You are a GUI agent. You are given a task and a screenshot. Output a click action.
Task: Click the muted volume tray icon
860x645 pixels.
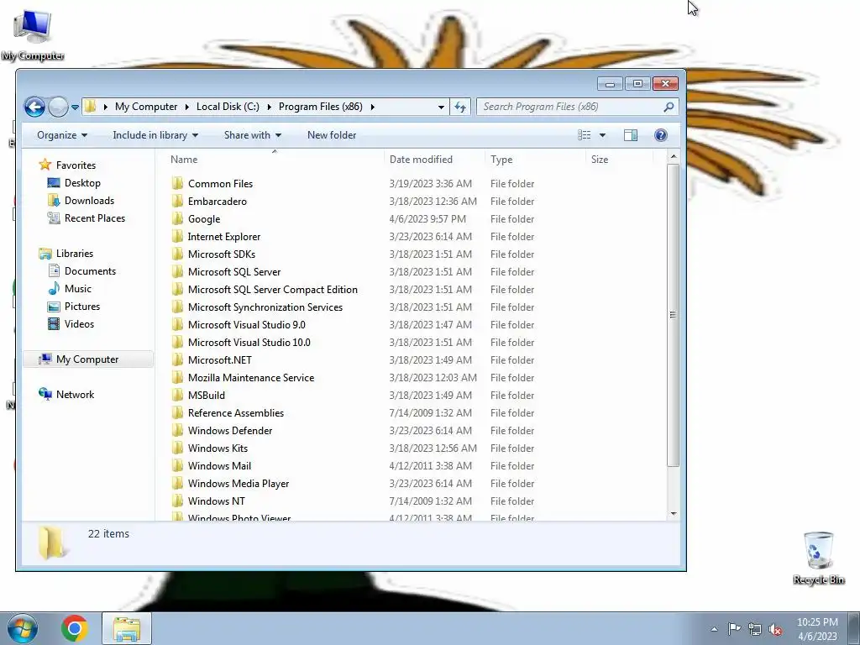pos(774,629)
